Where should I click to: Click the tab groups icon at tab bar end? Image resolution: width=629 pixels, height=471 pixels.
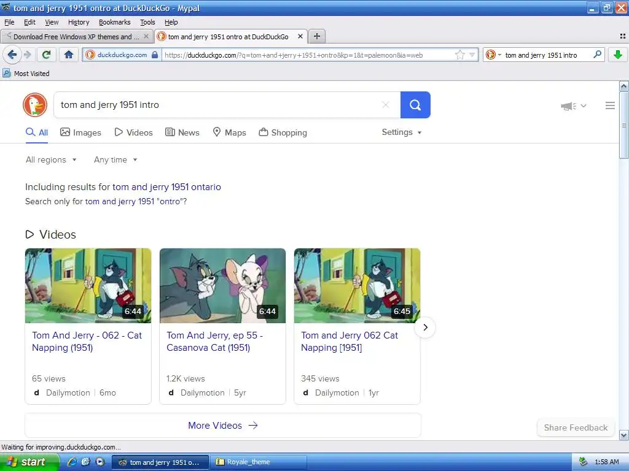(623, 36)
